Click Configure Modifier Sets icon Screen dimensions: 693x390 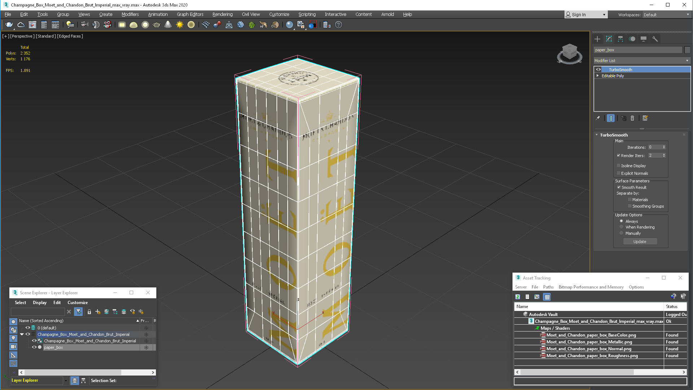(645, 118)
